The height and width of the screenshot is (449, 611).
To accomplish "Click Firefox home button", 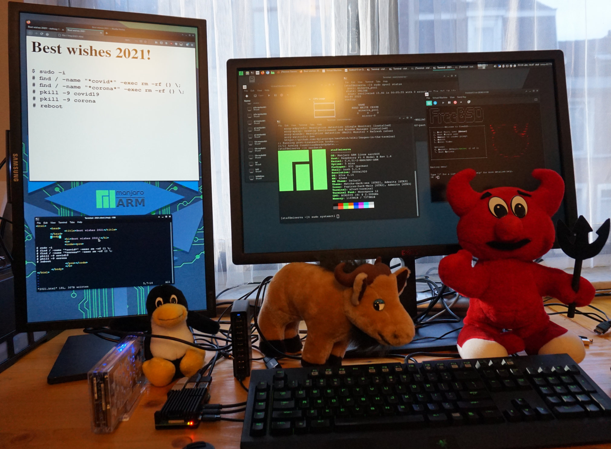I will (x=47, y=34).
